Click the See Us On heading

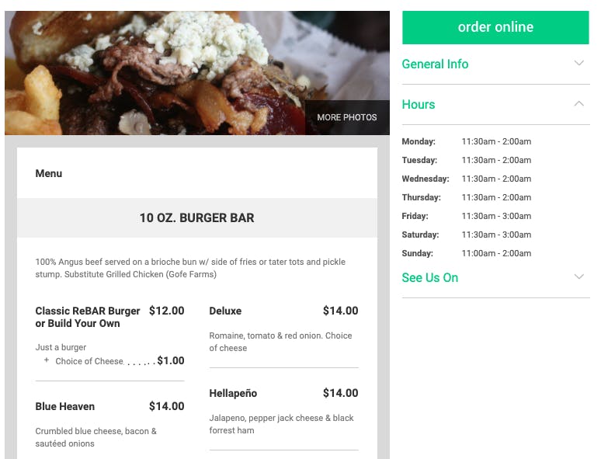[x=429, y=278]
